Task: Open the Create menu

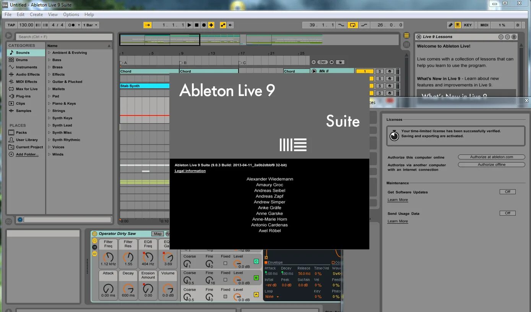Action: tap(36, 14)
